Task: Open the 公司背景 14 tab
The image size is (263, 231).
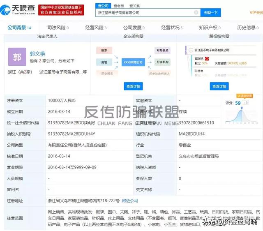Action: [19, 28]
